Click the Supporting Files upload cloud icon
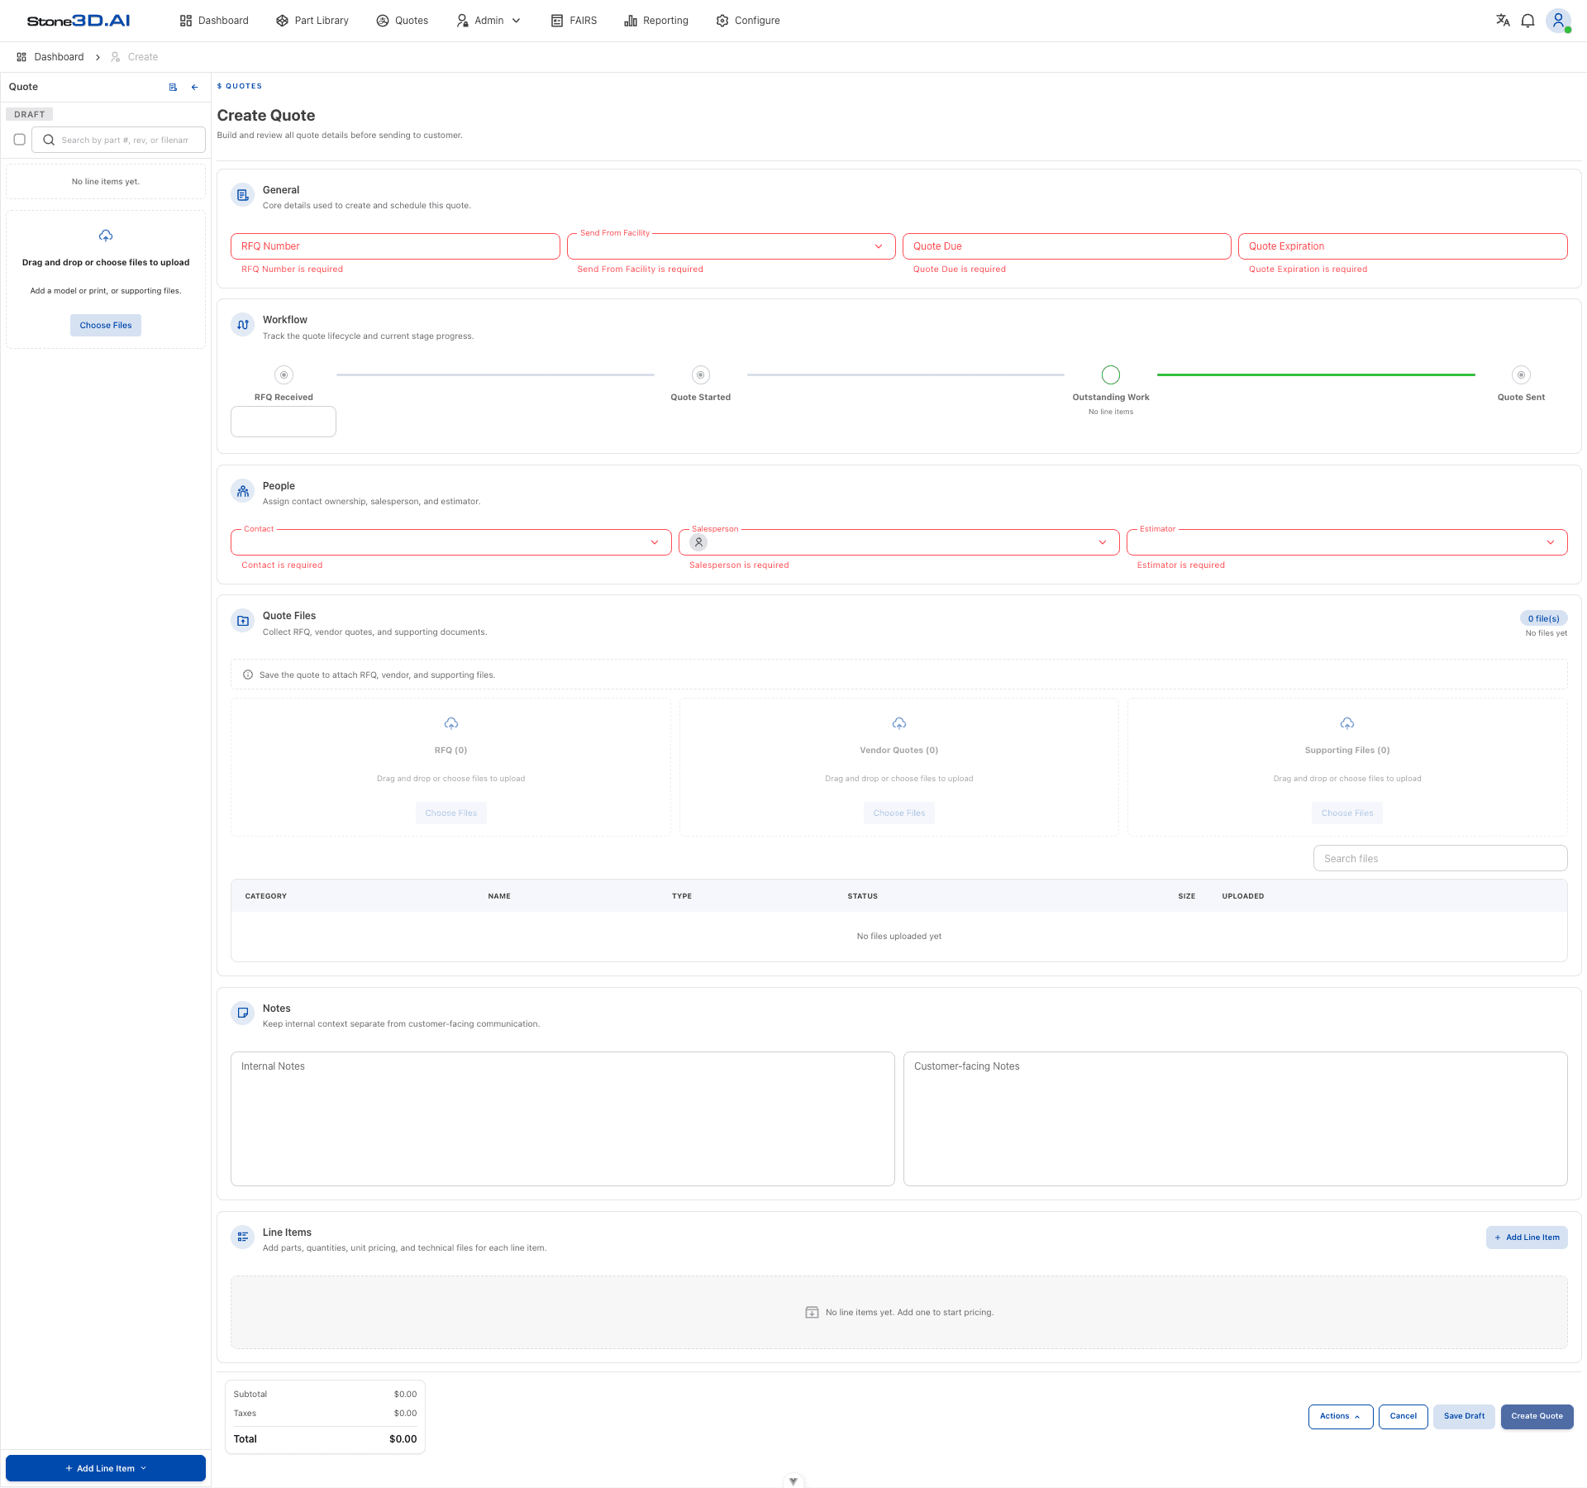The width and height of the screenshot is (1587, 1488). pos(1347,723)
